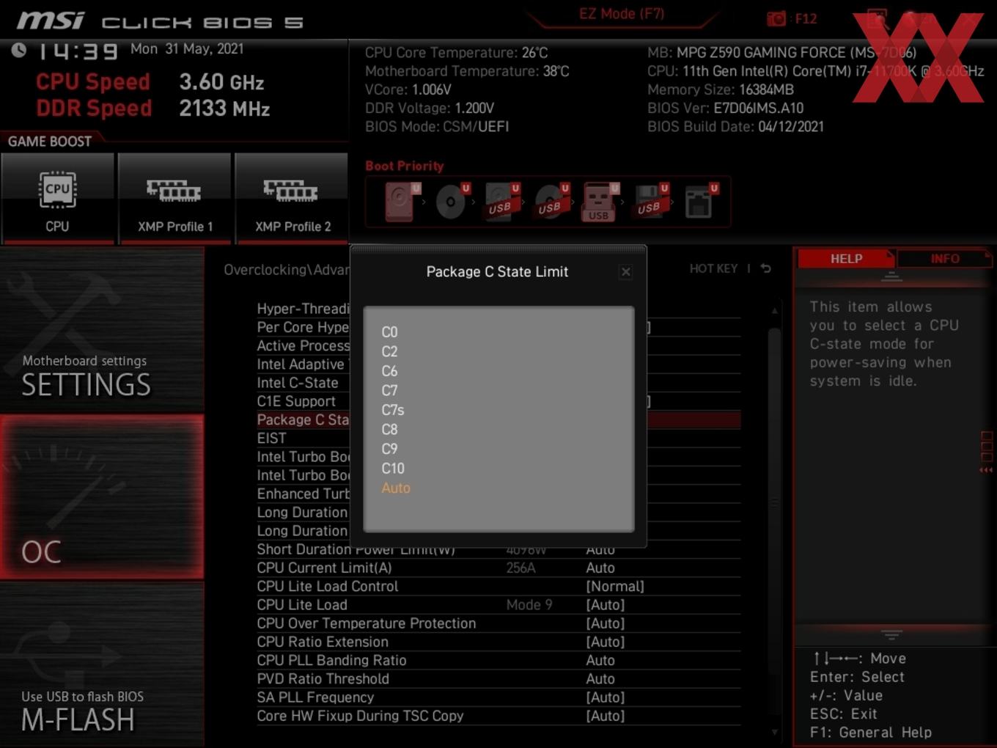Select the USB hard disk boot icon

[x=501, y=202]
